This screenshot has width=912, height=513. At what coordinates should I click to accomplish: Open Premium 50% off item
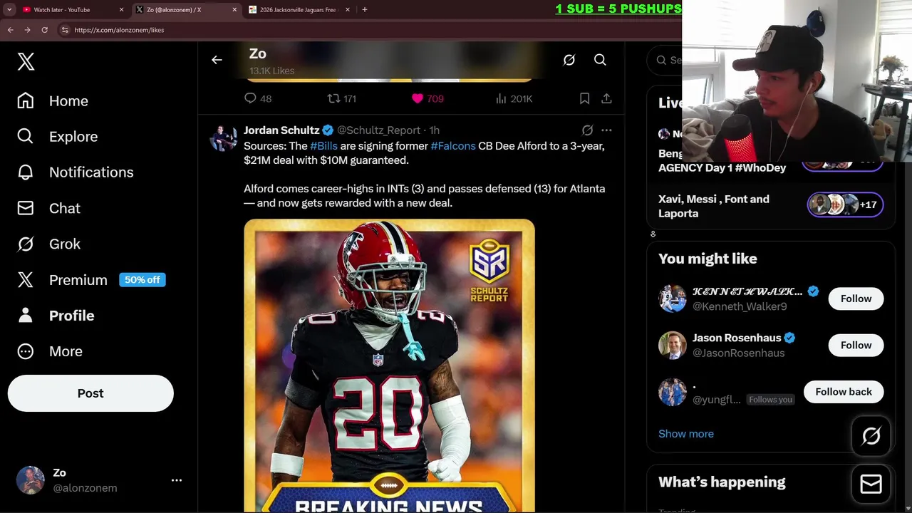tap(91, 280)
